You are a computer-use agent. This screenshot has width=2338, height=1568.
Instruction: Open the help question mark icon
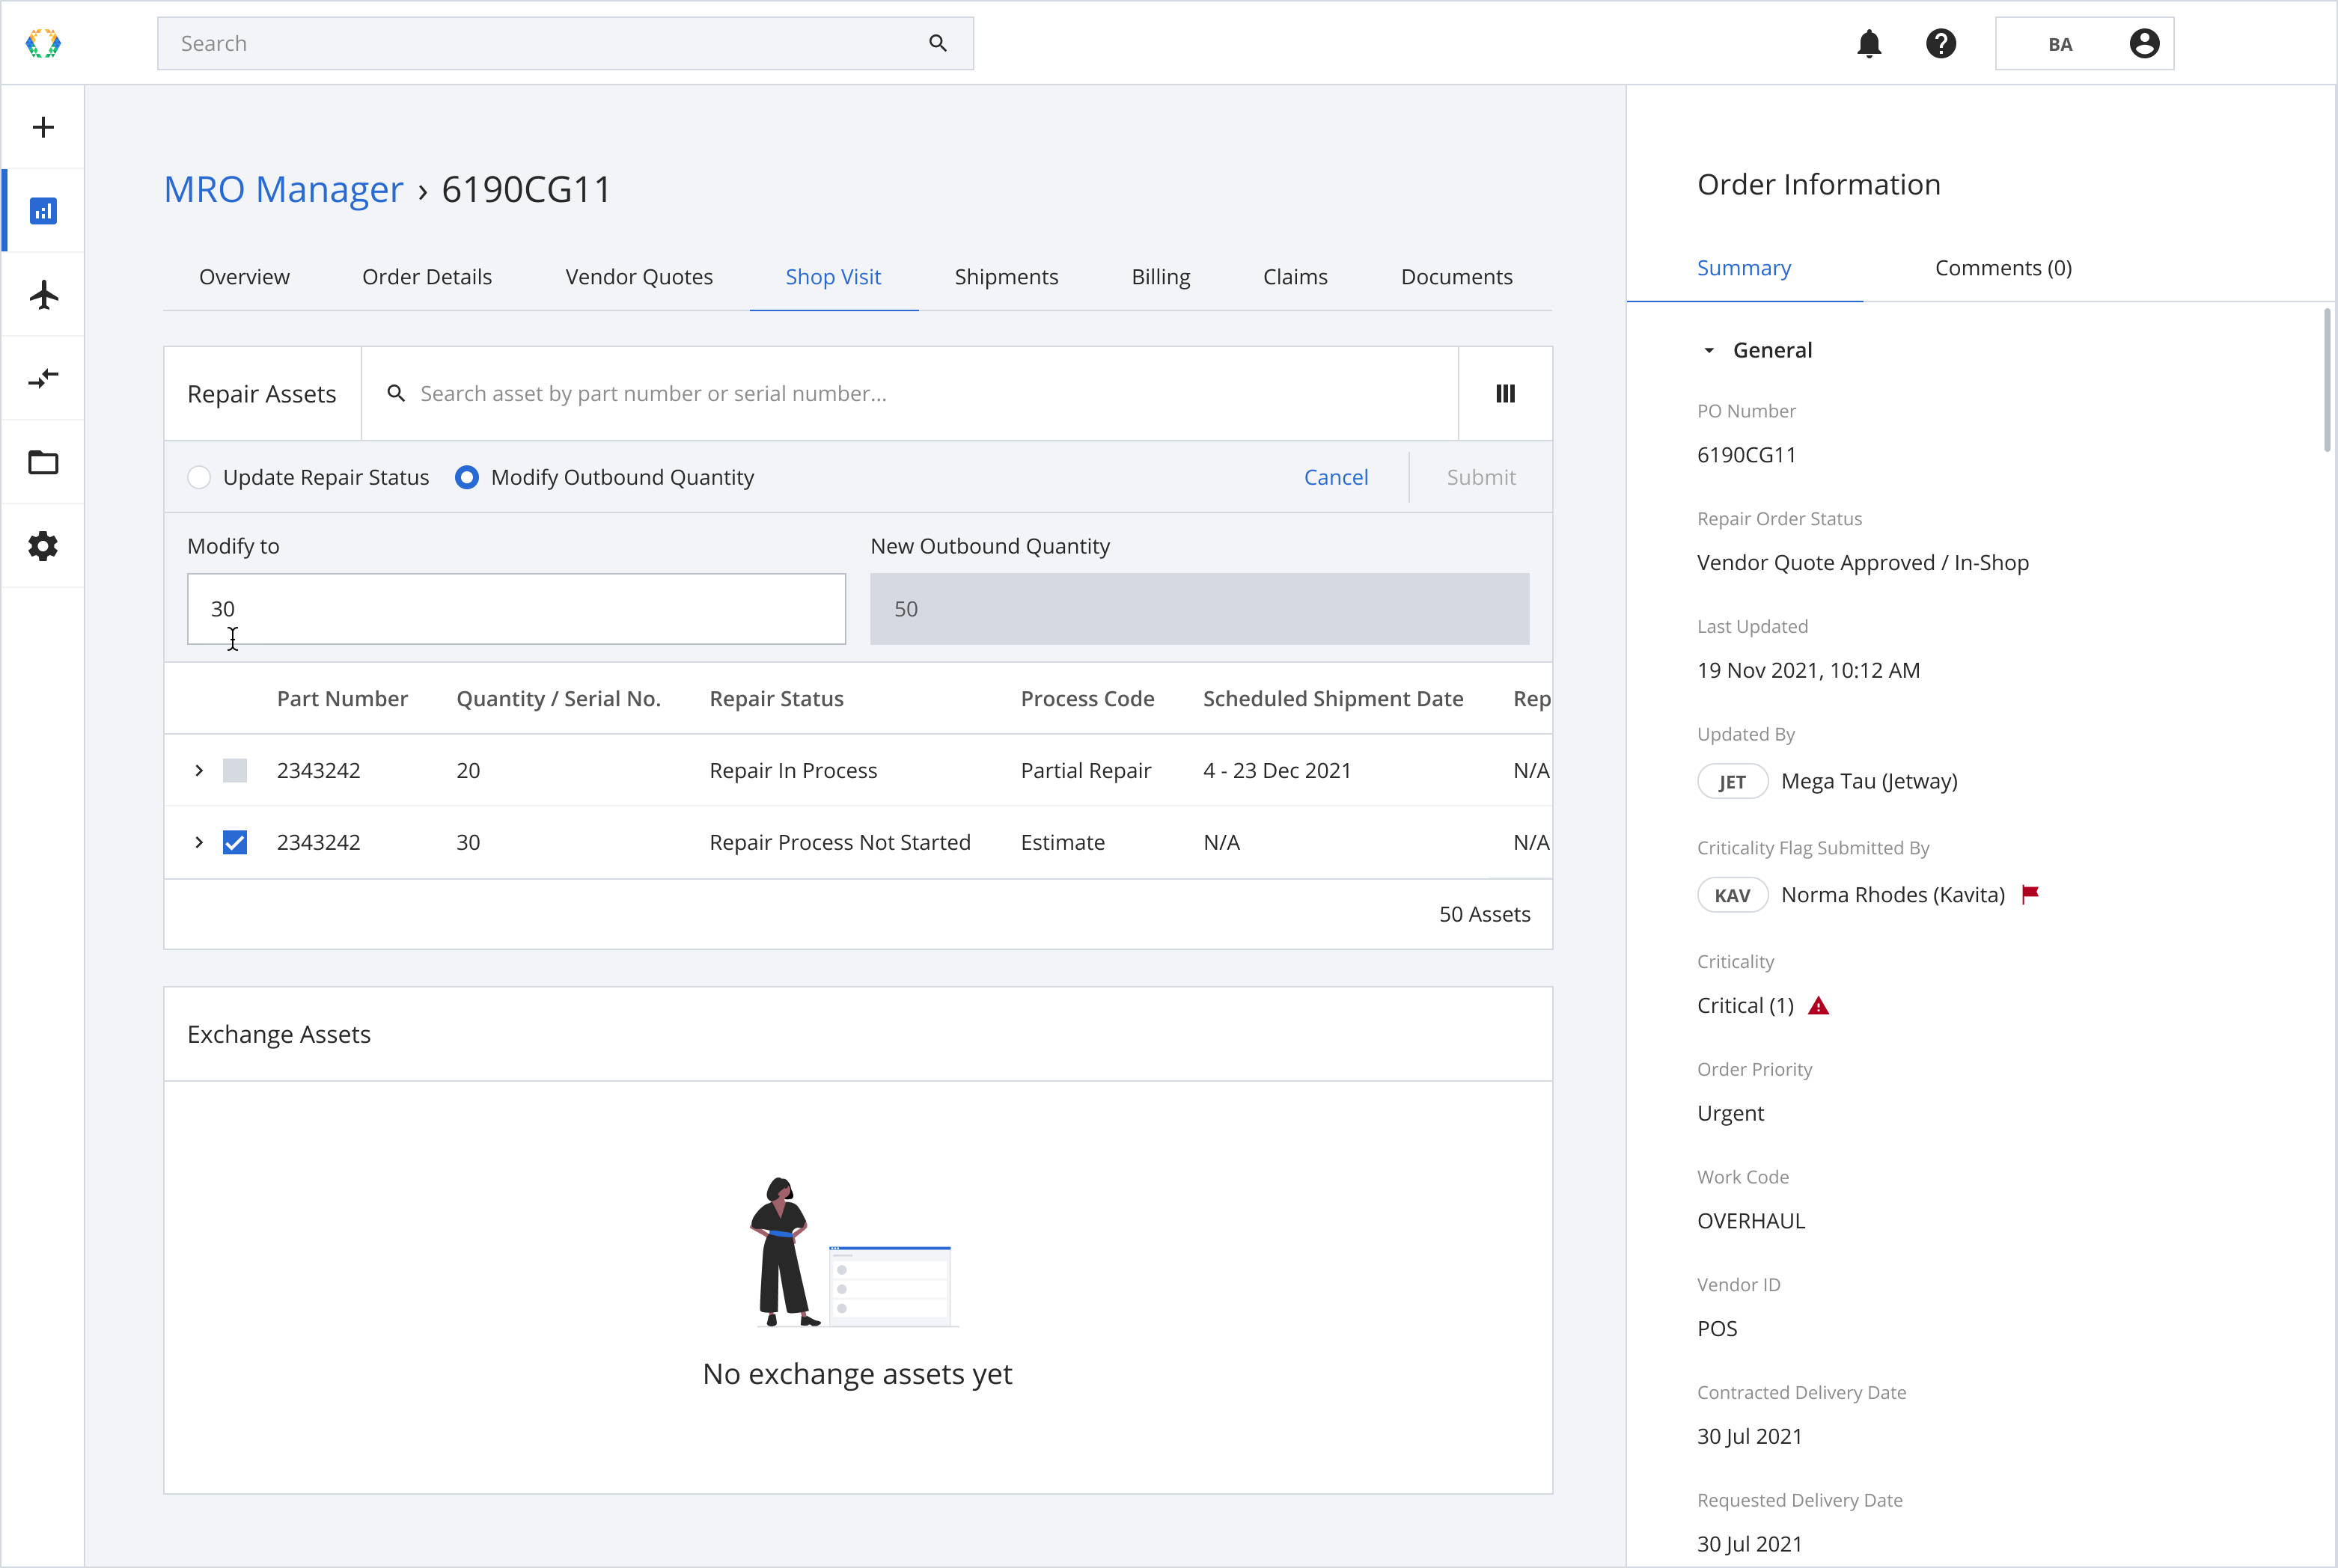1941,43
